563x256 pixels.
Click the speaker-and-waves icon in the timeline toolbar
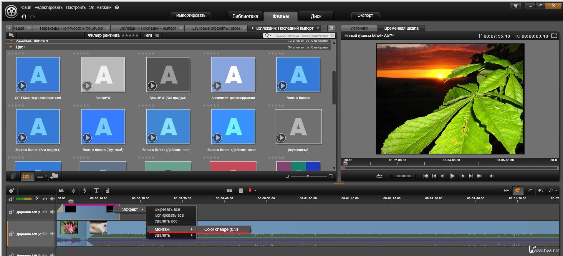click(541, 191)
